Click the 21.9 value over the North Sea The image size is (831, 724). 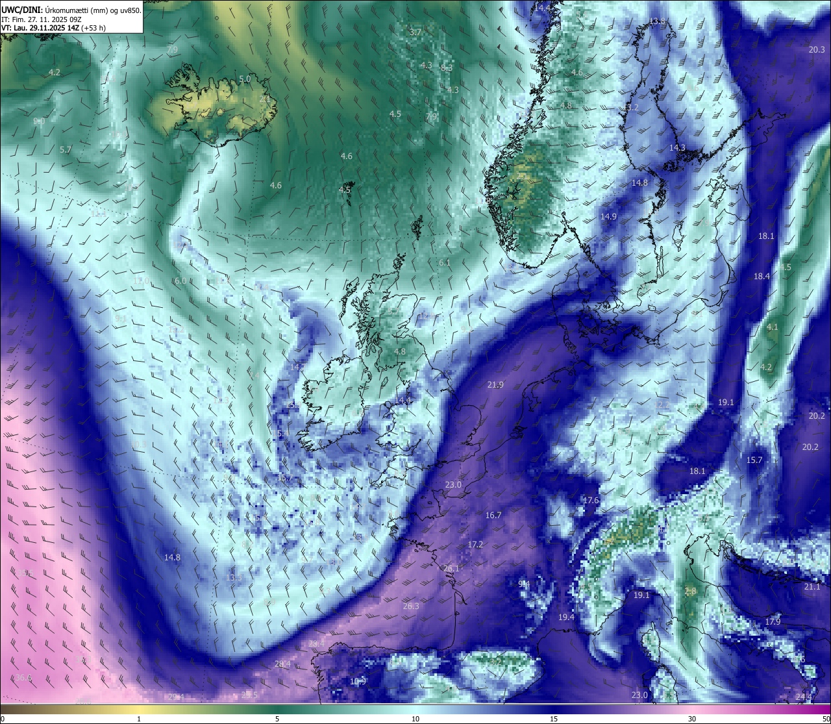coord(495,385)
